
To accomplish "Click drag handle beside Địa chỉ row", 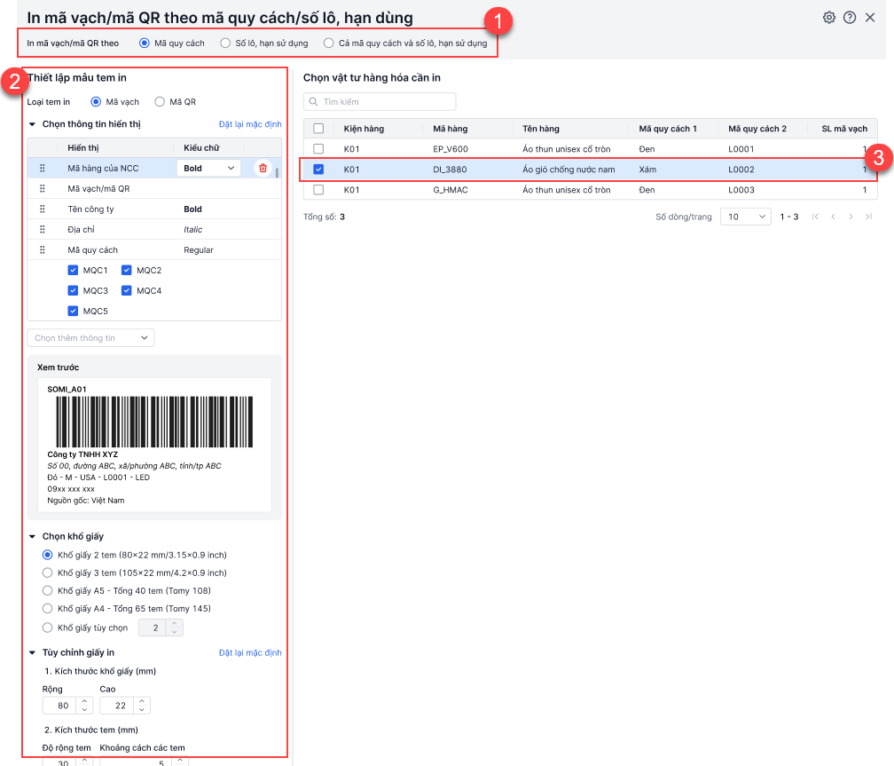I will (42, 230).
